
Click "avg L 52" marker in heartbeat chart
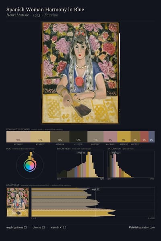(95, 190)
